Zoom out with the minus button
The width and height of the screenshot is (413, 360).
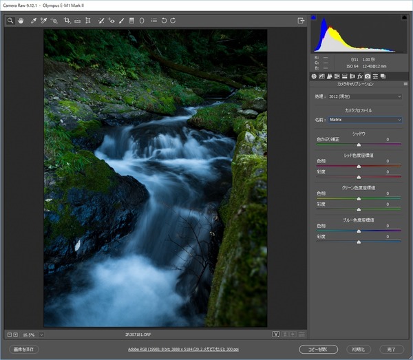click(10, 335)
